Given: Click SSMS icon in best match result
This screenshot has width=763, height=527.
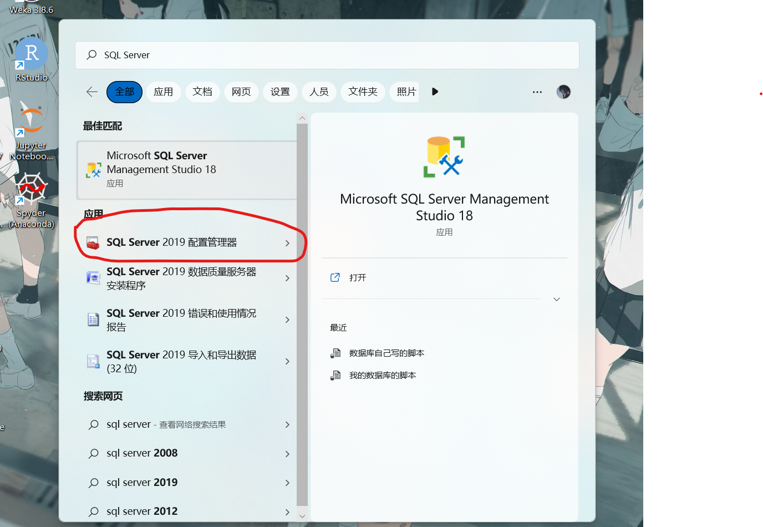Looking at the screenshot, I should coord(93,170).
